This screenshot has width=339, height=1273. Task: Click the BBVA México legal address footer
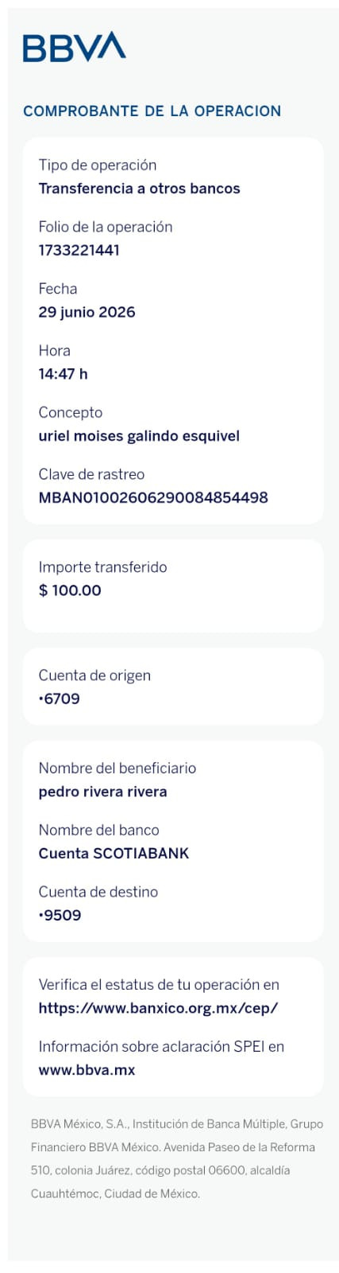[177, 1158]
